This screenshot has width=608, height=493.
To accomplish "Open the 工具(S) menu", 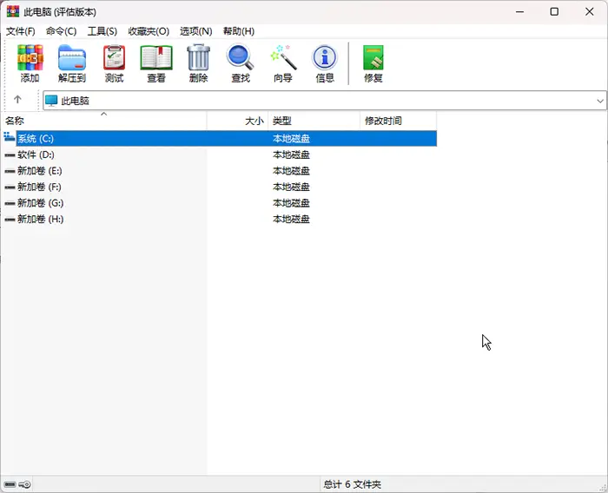I will click(x=102, y=31).
